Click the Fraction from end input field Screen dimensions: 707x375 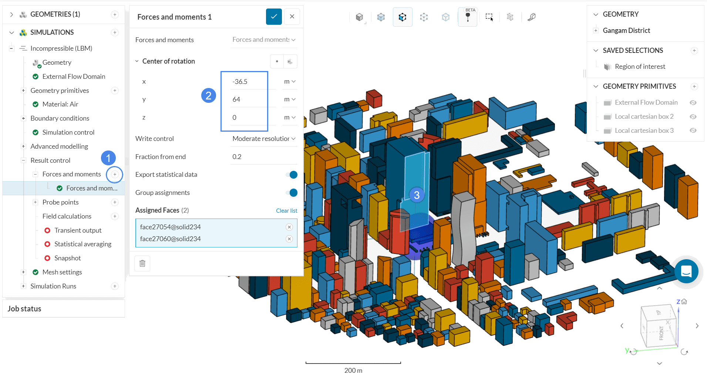click(x=264, y=157)
